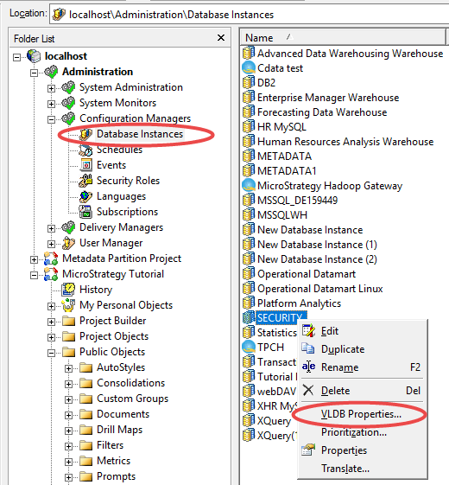Select Duplicate in the context menu

pyautogui.click(x=343, y=349)
